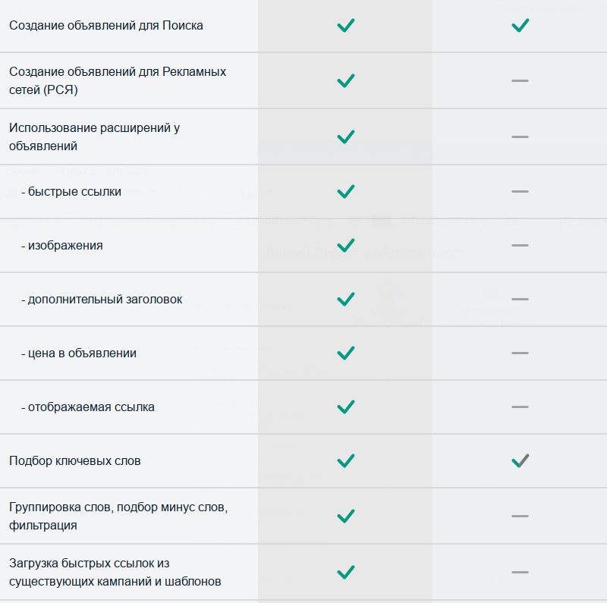Click the '- дополнительный заголовок' label

[x=102, y=299]
